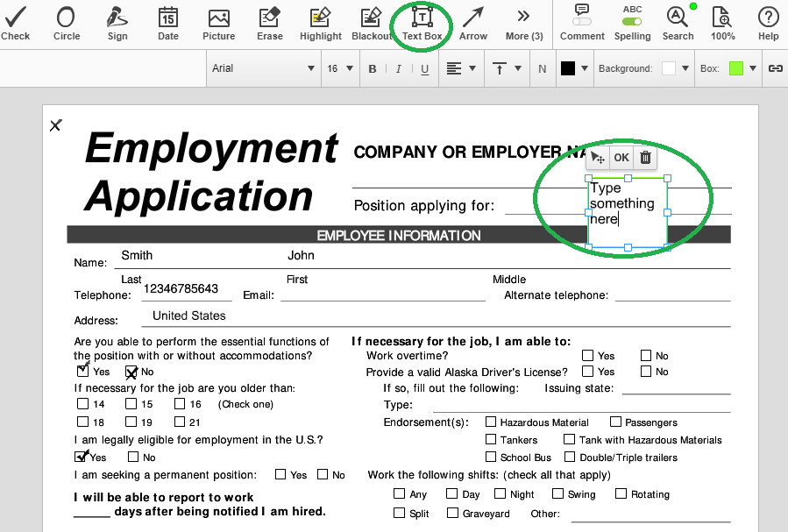This screenshot has height=532, width=788.
Task: Check Yes for essential functions question
Action: tap(83, 371)
